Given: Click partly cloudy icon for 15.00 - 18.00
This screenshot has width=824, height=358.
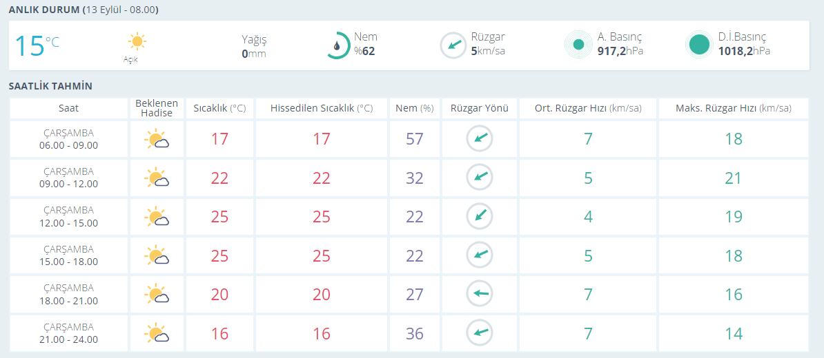Looking at the screenshot, I should tap(156, 255).
